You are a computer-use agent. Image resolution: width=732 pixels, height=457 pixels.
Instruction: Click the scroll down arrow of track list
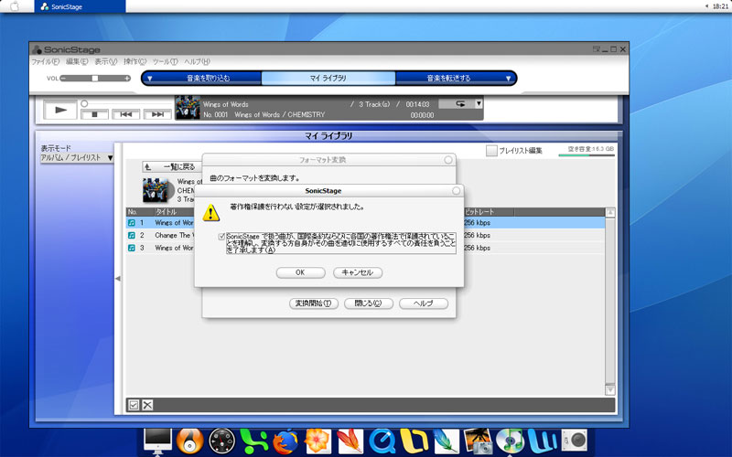tap(609, 390)
